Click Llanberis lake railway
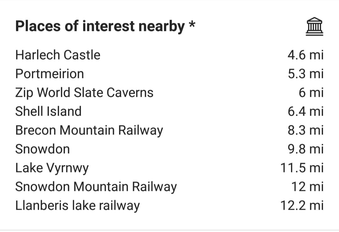This screenshot has width=339, height=232. point(78,206)
